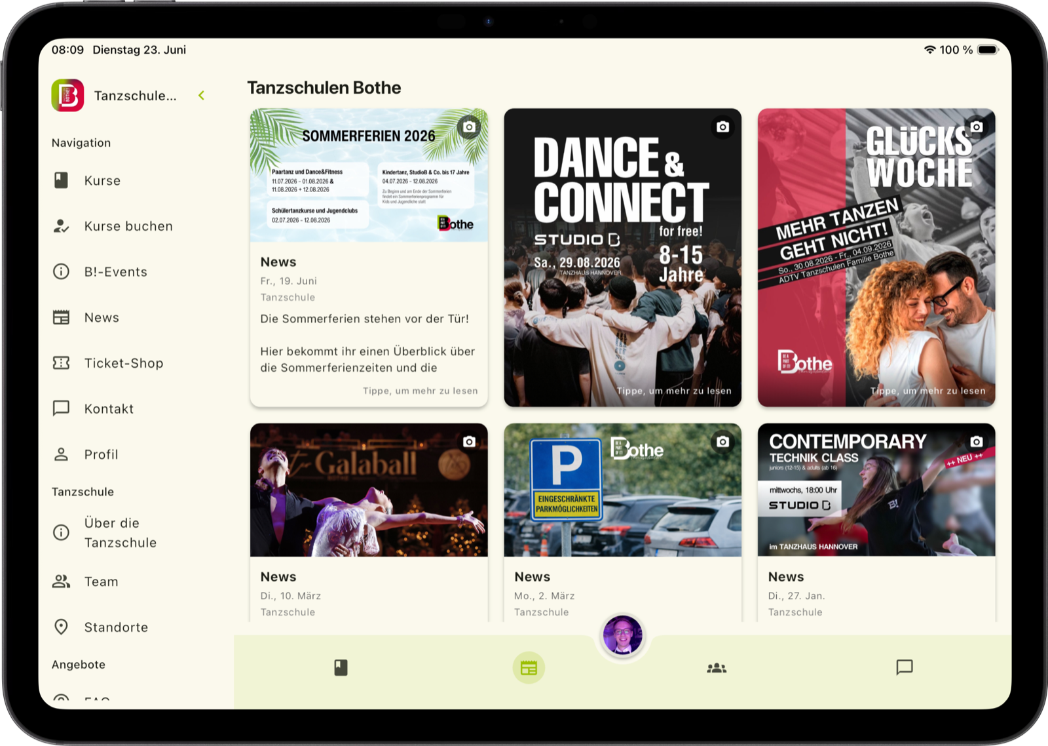Open the team group tab in bottom bar
The width and height of the screenshot is (1048, 746).
tap(717, 667)
